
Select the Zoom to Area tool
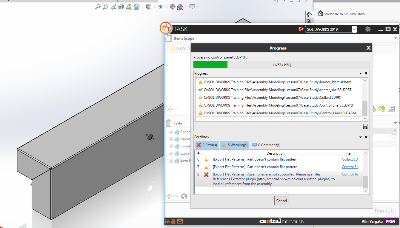pyautogui.click(x=106, y=7)
